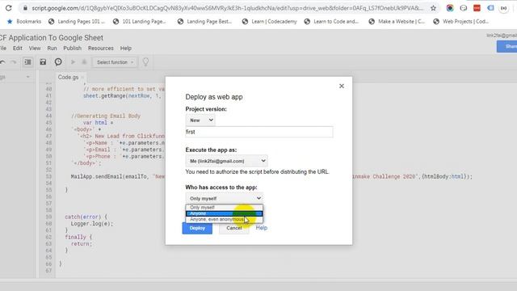This screenshot has width=517, height=291.
Task: Click the colorful round extension icon
Action: click(450, 8)
